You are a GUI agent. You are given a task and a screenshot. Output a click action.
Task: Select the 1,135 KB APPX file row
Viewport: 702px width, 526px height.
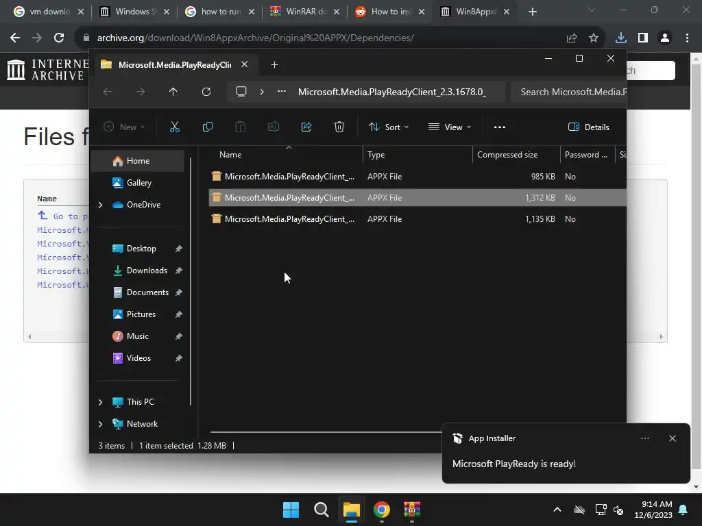tap(417, 218)
